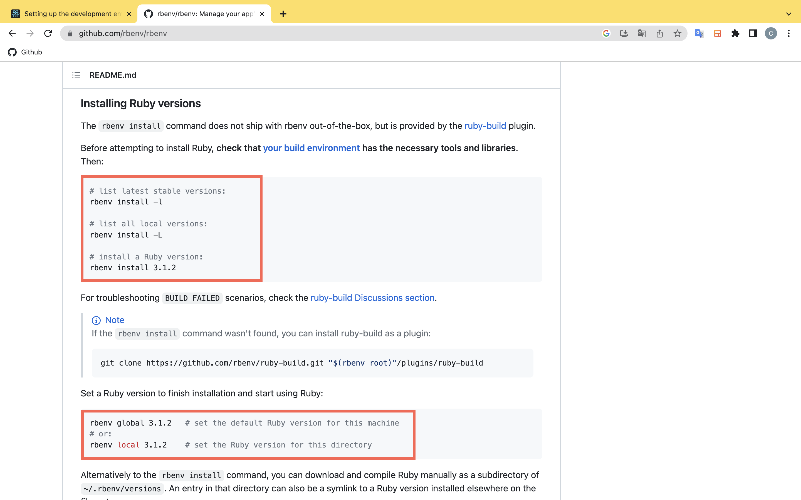Viewport: 801px width, 500px height.
Task: Toggle the browser side panel
Action: tap(753, 33)
